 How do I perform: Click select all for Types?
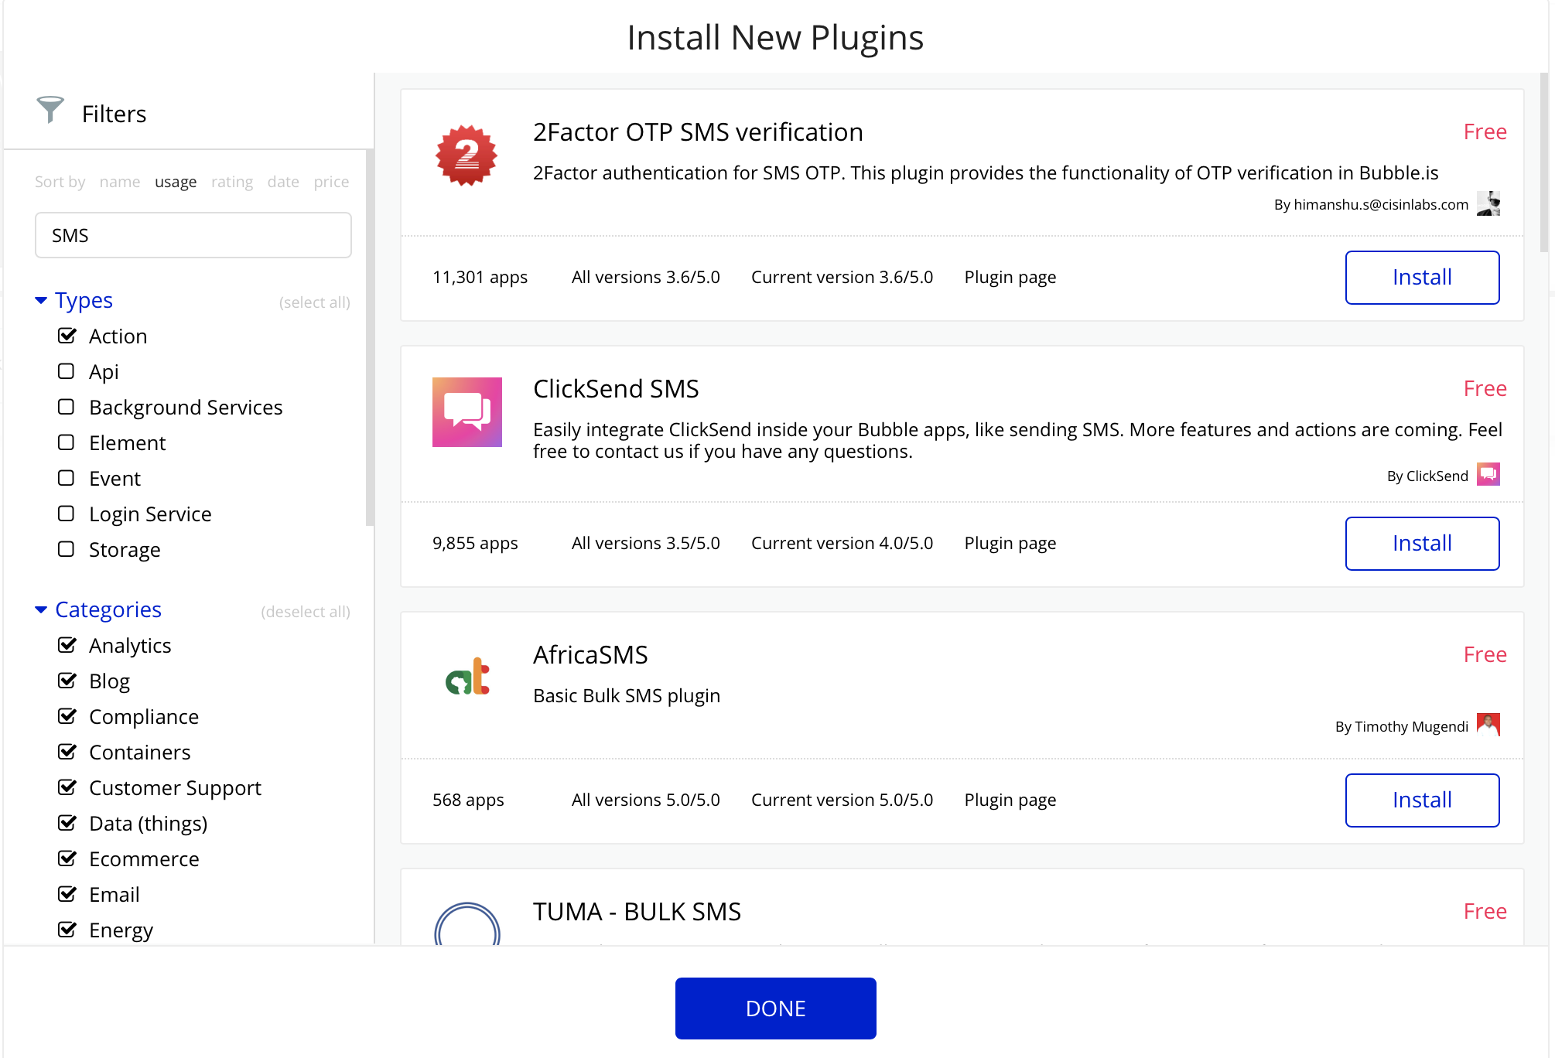pos(315,302)
